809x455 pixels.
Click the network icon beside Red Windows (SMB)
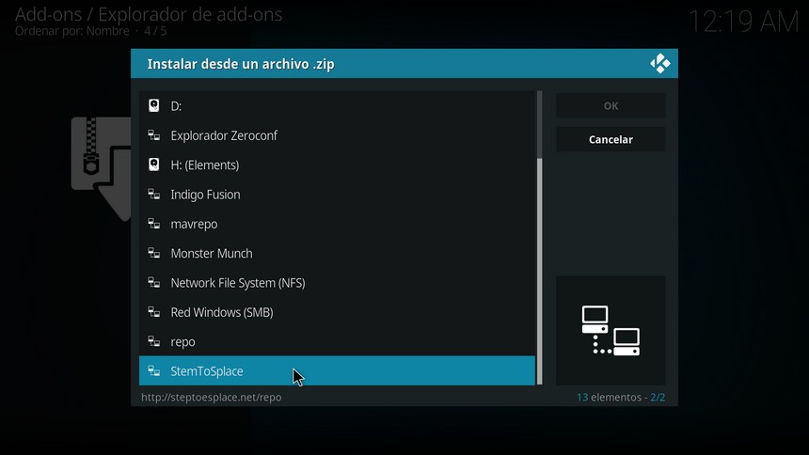(x=153, y=311)
